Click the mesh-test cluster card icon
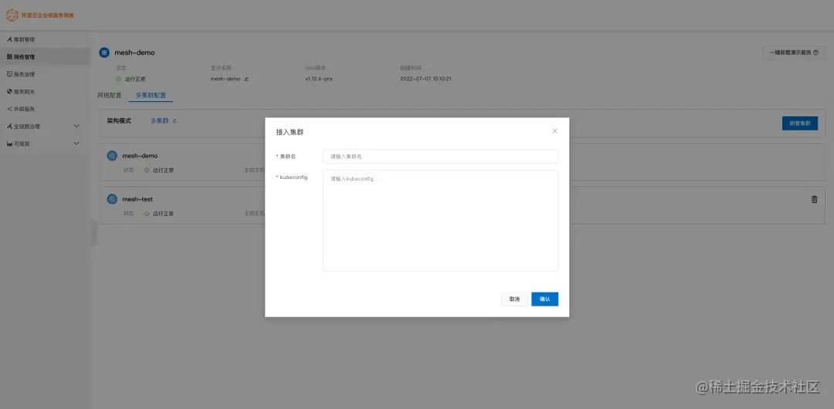Screen dimensions: 834x409 tap(112, 199)
